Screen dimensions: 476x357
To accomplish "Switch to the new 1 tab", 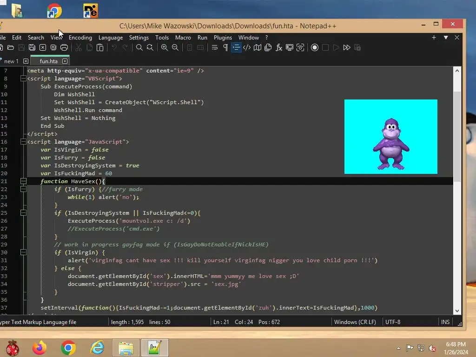I will tap(11, 61).
